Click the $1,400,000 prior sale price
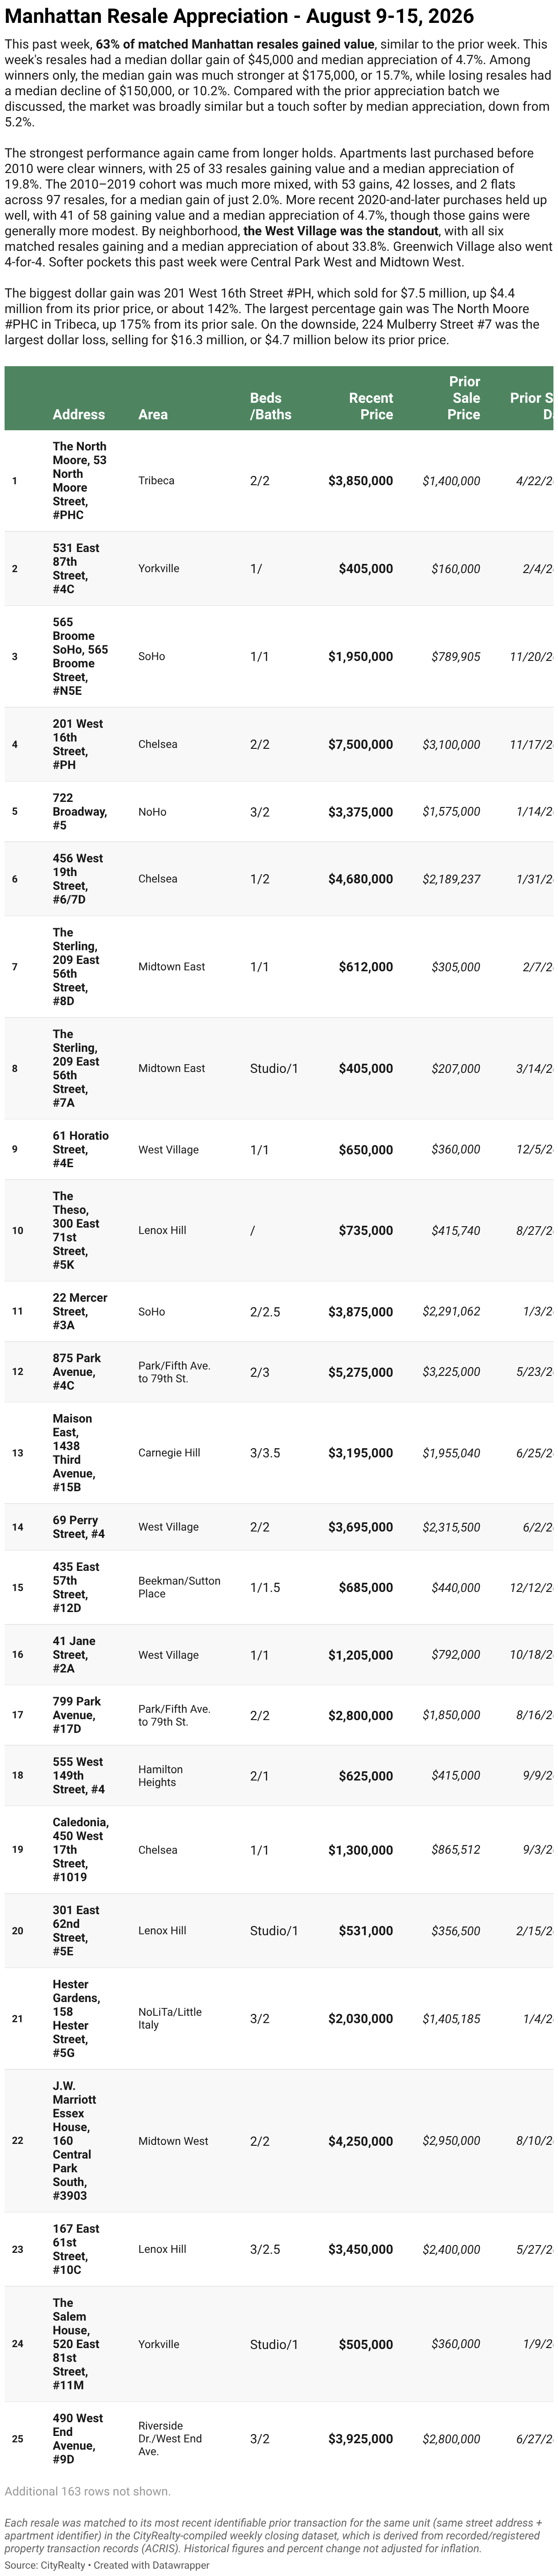 (451, 481)
